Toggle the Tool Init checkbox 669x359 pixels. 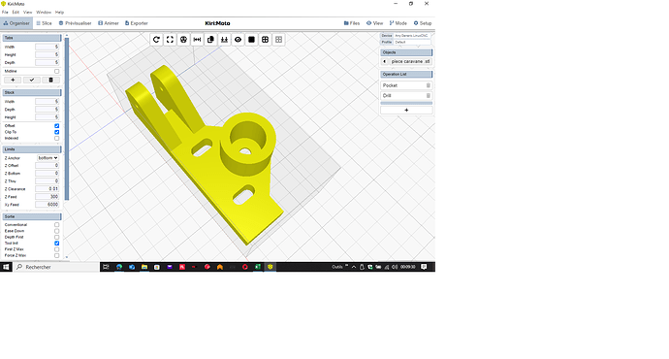pyautogui.click(x=57, y=244)
